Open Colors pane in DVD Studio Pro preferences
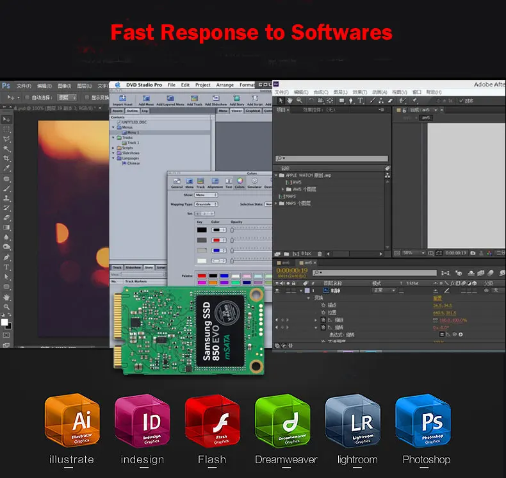Screen dimensions: 506x478 pyautogui.click(x=240, y=183)
